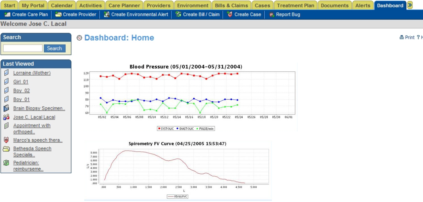Open the Lorraine (Mother) record
This screenshot has height=202, width=423.
coord(32,73)
